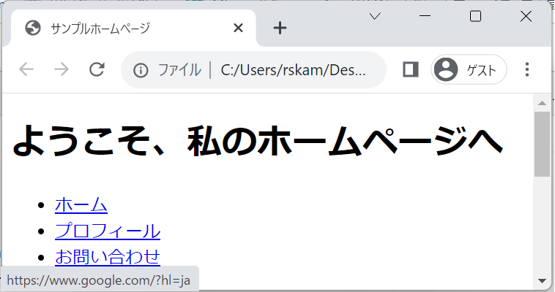The width and height of the screenshot is (555, 292).
Task: Expand the tab search chevron
Action: (375, 16)
